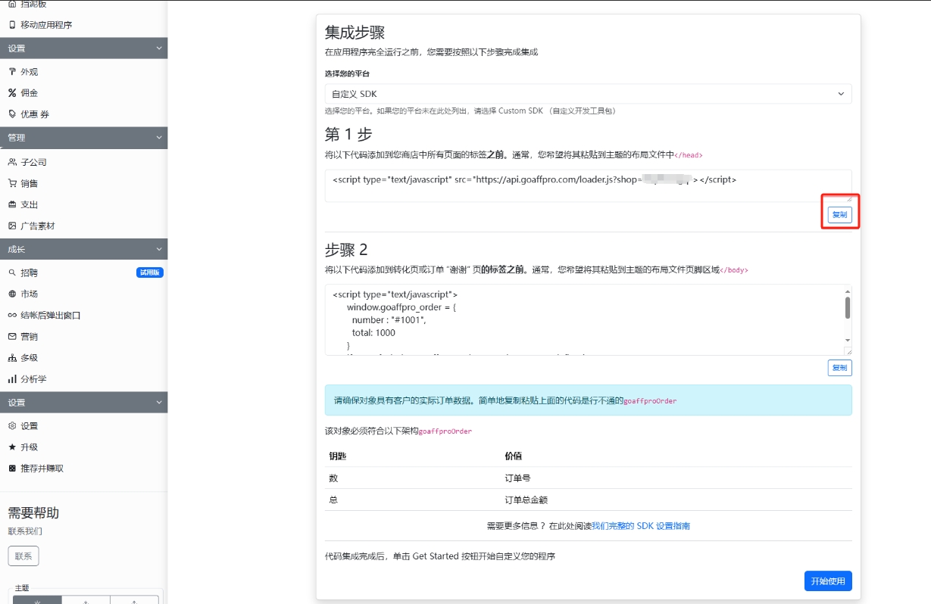Viewport: 931px width, 604px height.
Task: Click the 价值 column header
Action: coord(514,456)
